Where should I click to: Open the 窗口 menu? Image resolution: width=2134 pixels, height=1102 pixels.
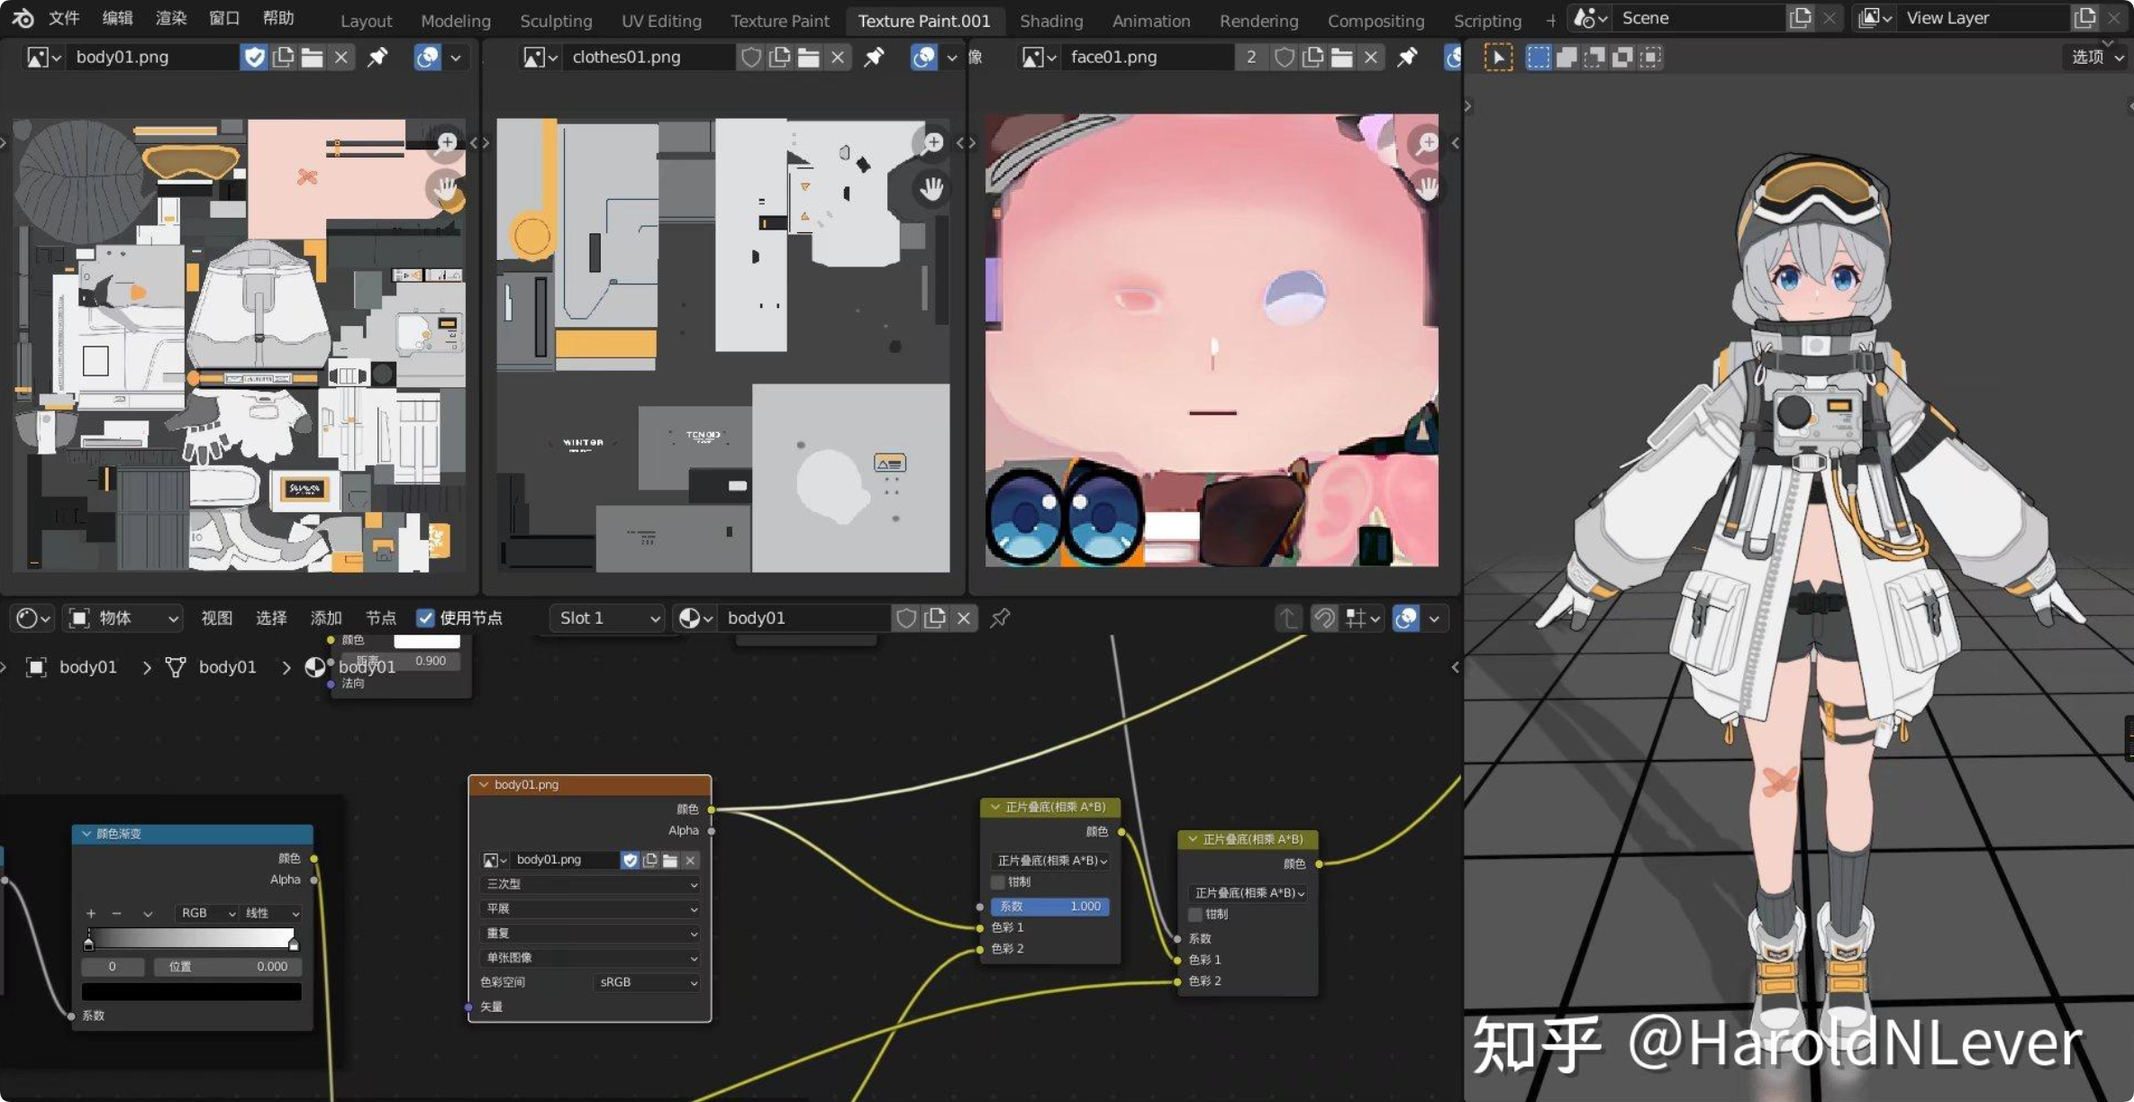click(x=224, y=18)
